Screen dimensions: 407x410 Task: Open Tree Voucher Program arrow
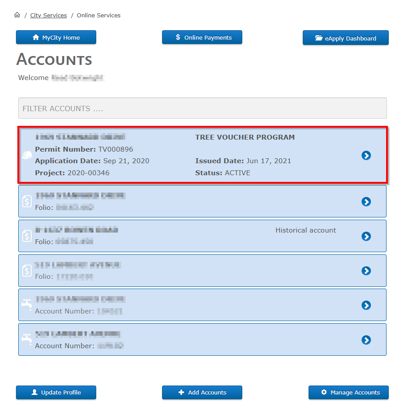coord(366,155)
